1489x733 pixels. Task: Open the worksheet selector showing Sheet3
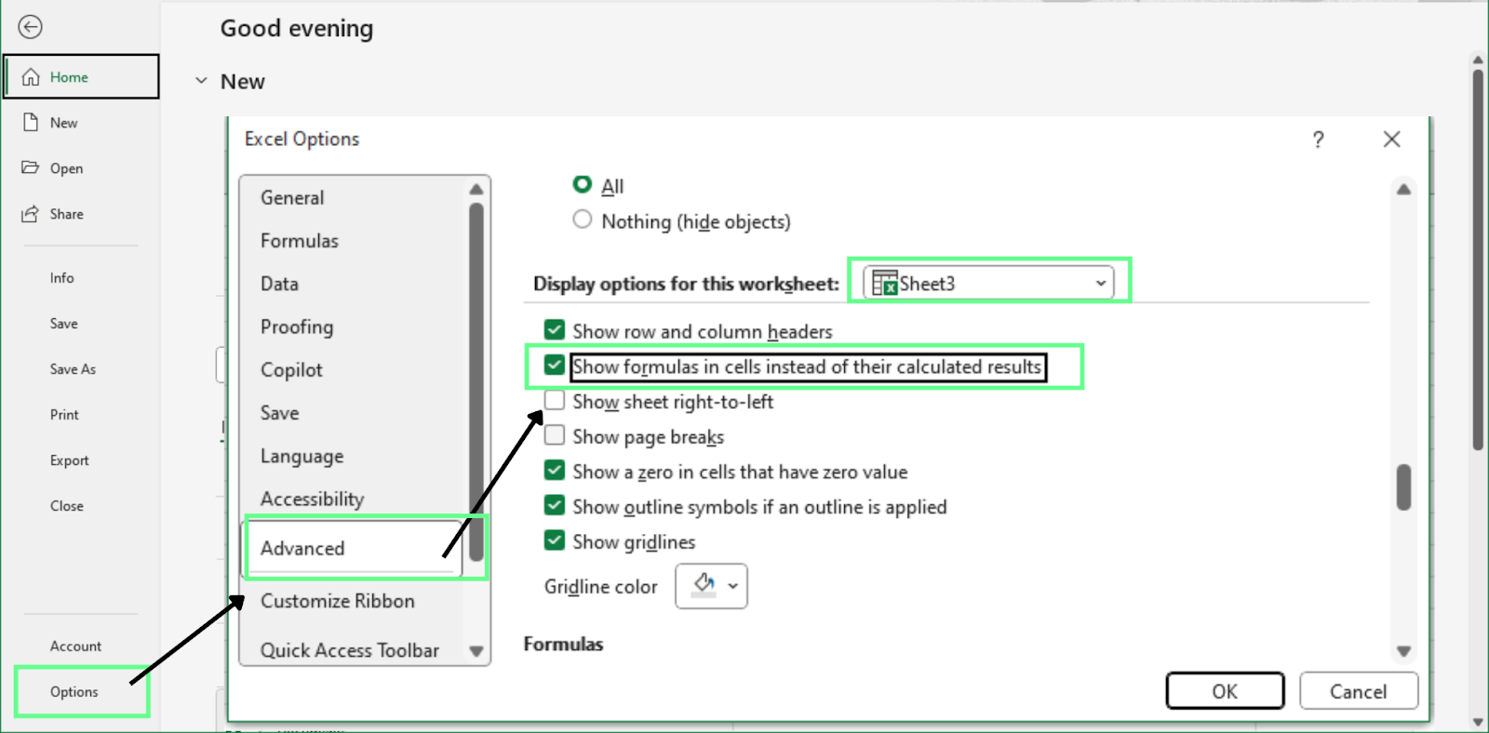click(988, 283)
